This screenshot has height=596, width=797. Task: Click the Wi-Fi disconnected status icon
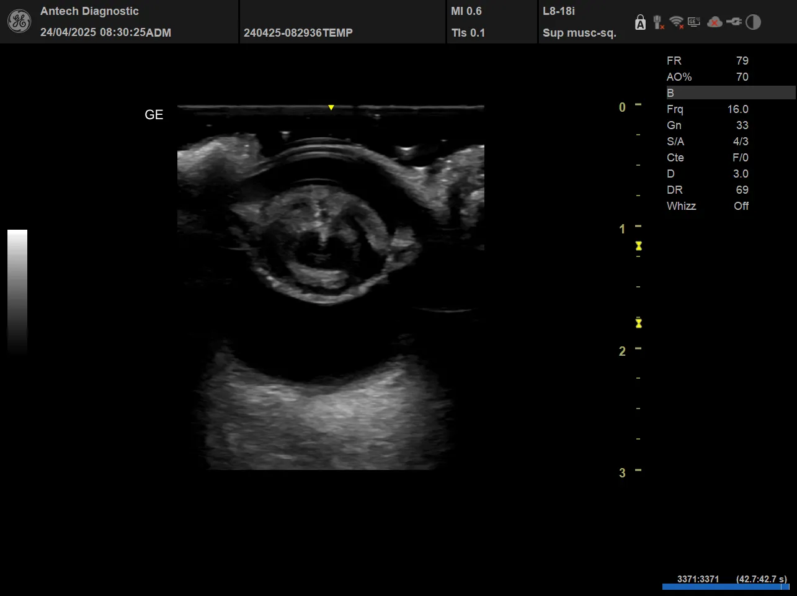pyautogui.click(x=676, y=23)
